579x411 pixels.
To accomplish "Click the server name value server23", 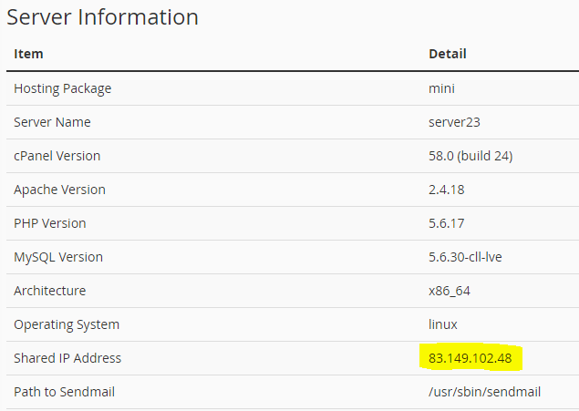I will pos(455,122).
